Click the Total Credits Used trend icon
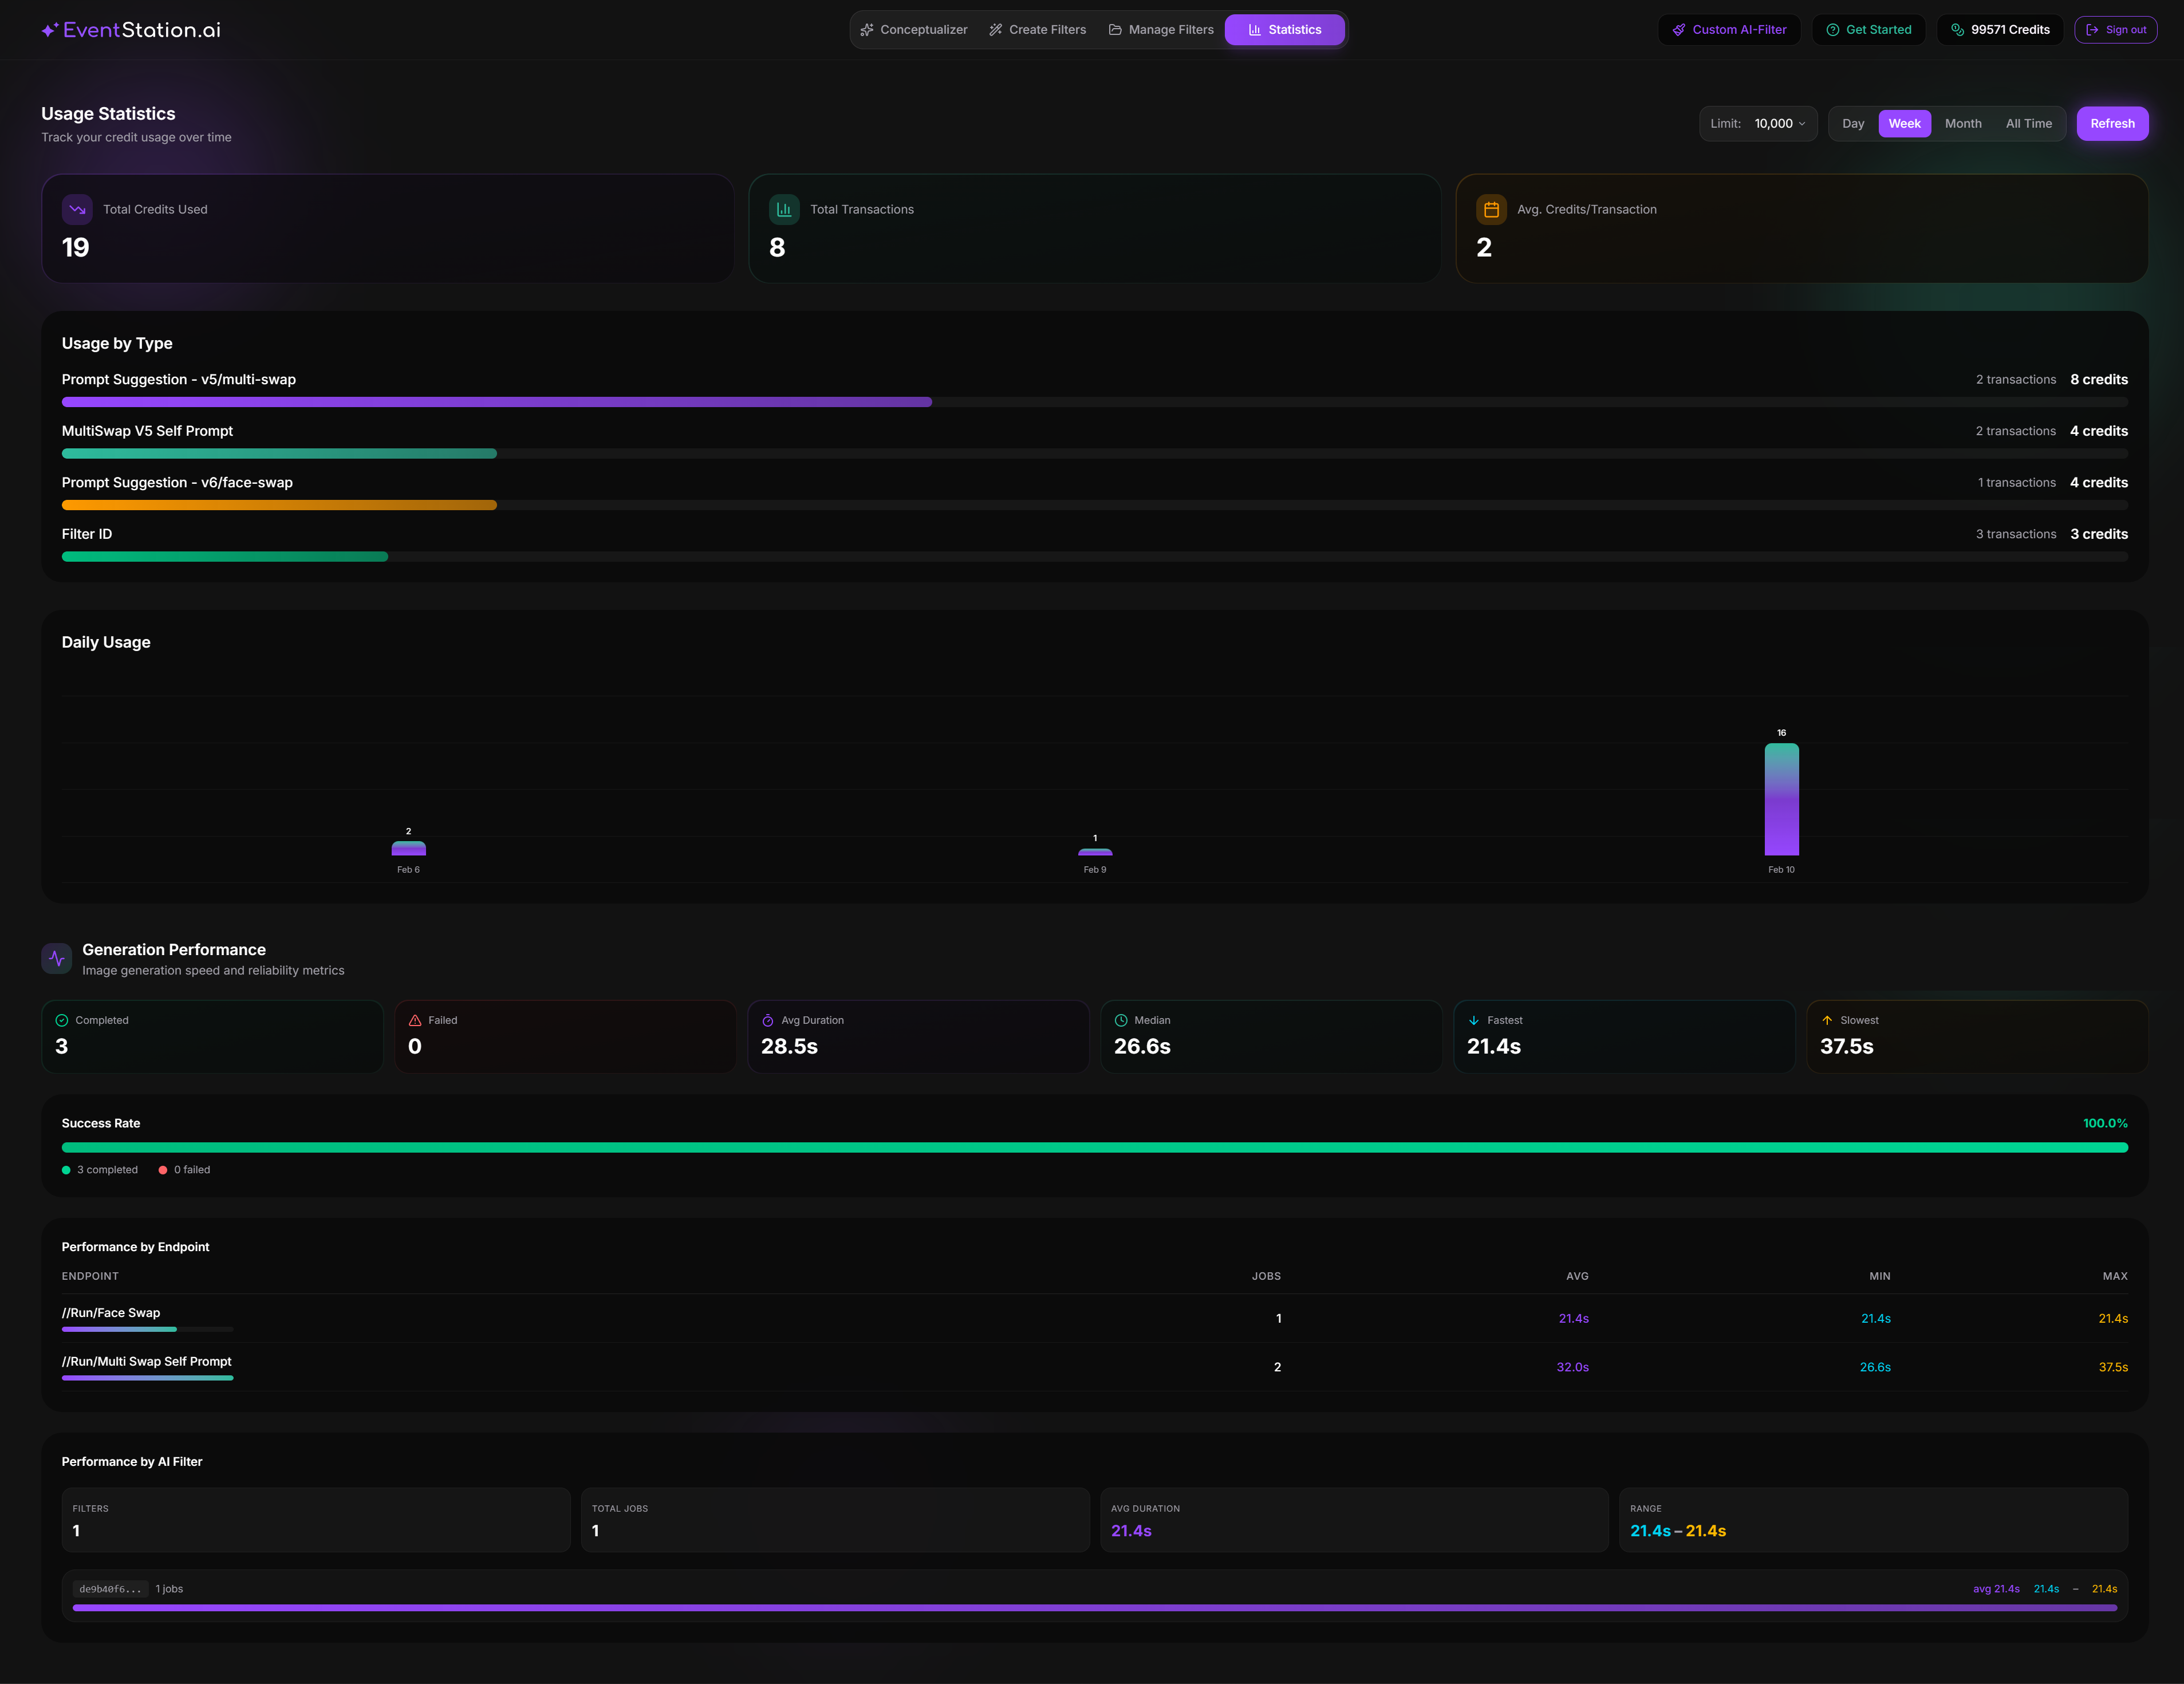 (77, 210)
